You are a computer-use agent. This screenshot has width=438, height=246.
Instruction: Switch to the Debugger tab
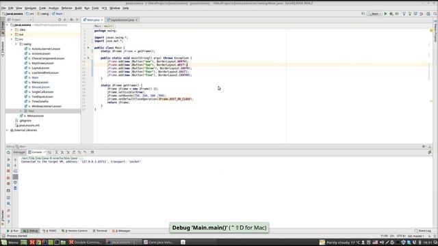pos(19,152)
